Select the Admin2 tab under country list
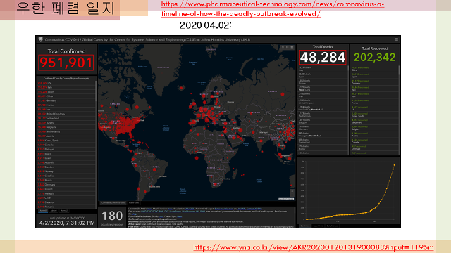The height and width of the screenshot is (253, 451). point(64,211)
